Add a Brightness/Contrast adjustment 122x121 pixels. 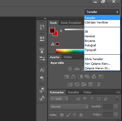70,69
